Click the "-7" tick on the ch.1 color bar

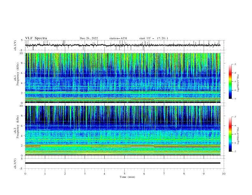(234, 99)
